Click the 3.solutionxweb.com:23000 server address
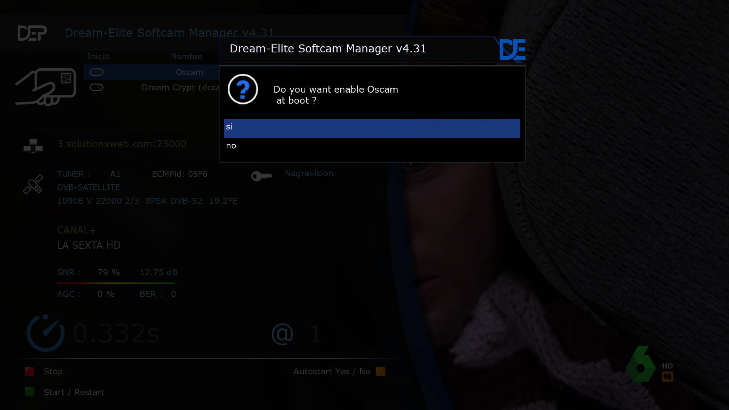 click(x=121, y=144)
